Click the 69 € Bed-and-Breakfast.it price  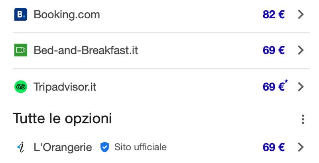(x=274, y=50)
